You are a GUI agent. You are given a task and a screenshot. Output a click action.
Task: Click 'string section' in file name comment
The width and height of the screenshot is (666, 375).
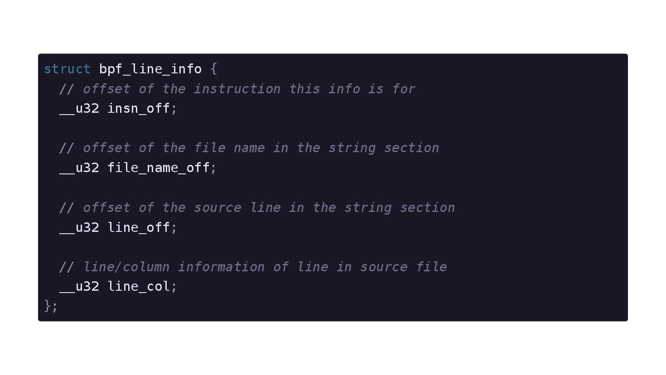(x=384, y=148)
